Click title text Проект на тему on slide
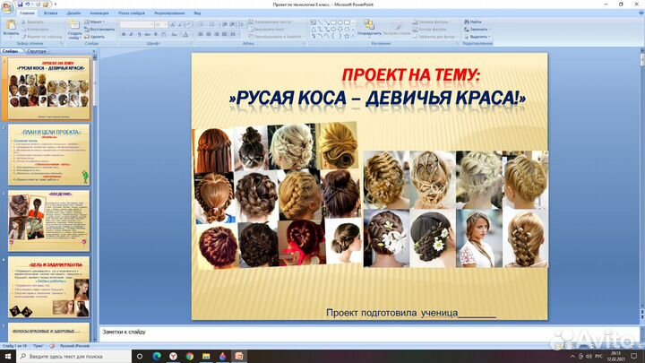 (411, 75)
